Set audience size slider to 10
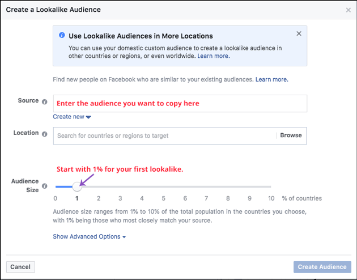 pos(271,186)
